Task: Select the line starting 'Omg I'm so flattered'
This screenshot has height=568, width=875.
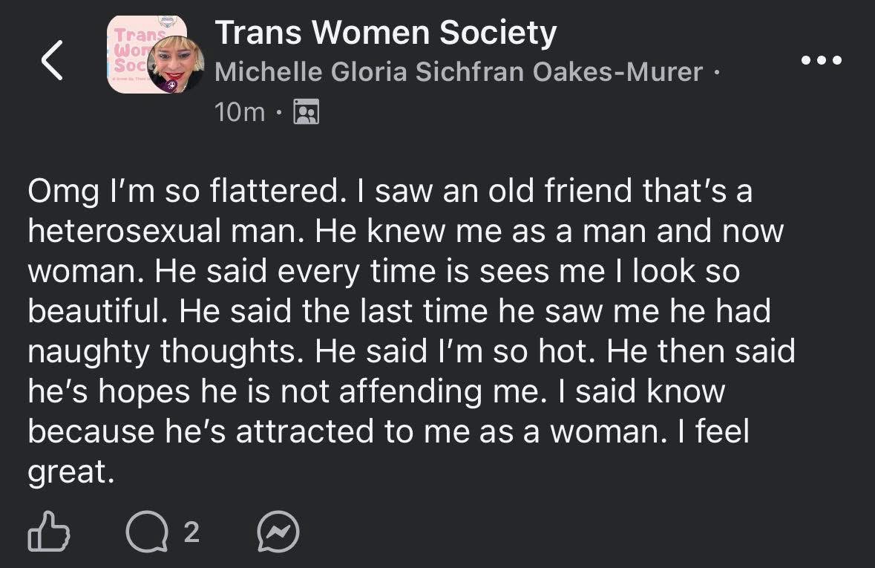Action: 390,192
